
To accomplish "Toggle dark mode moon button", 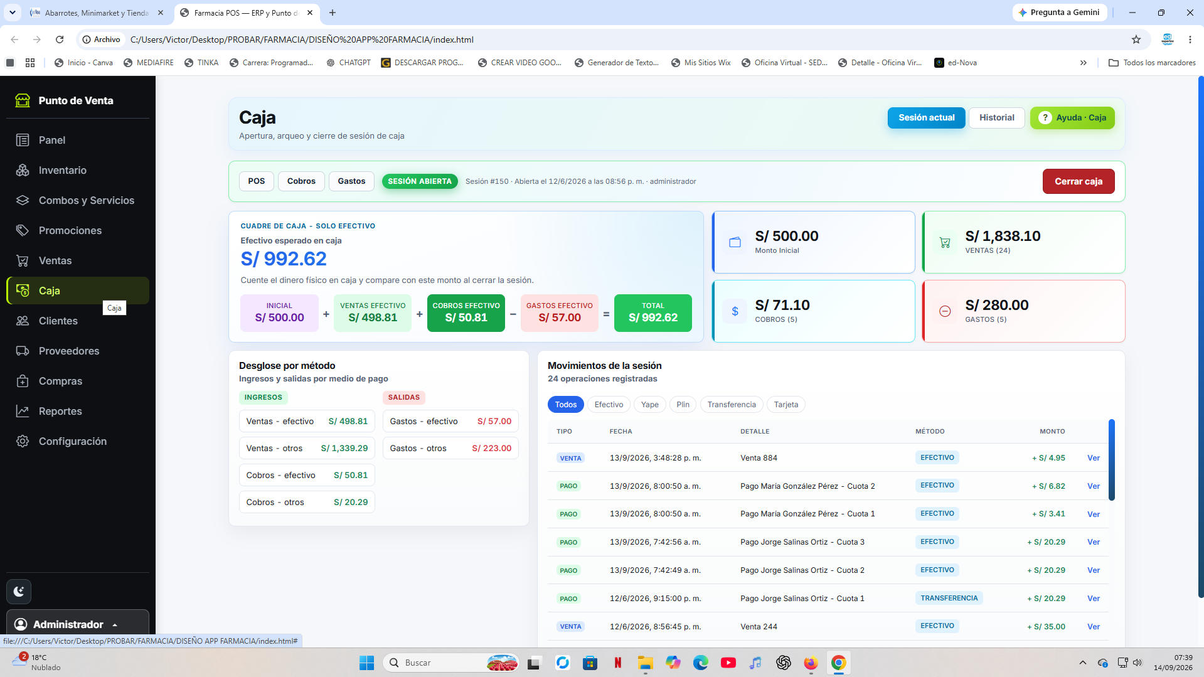I will (19, 591).
